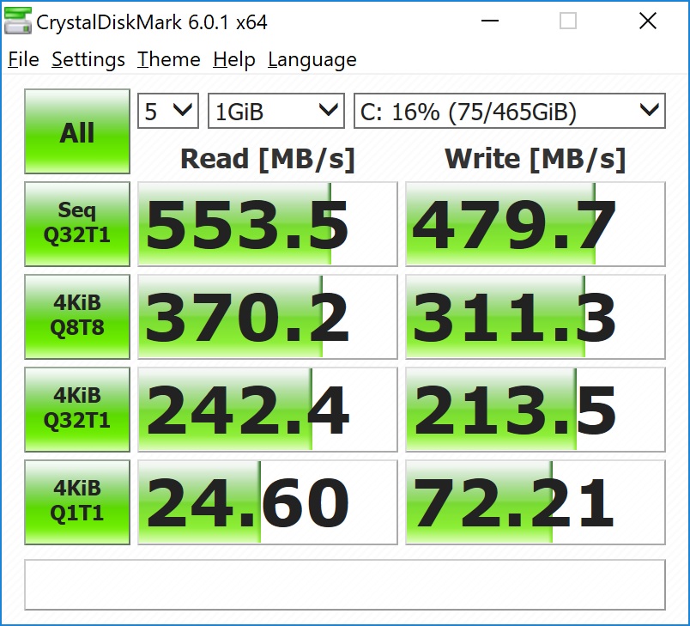690x626 pixels.
Task: Start the 4KiB Q32T1 benchmark
Action: tap(77, 410)
